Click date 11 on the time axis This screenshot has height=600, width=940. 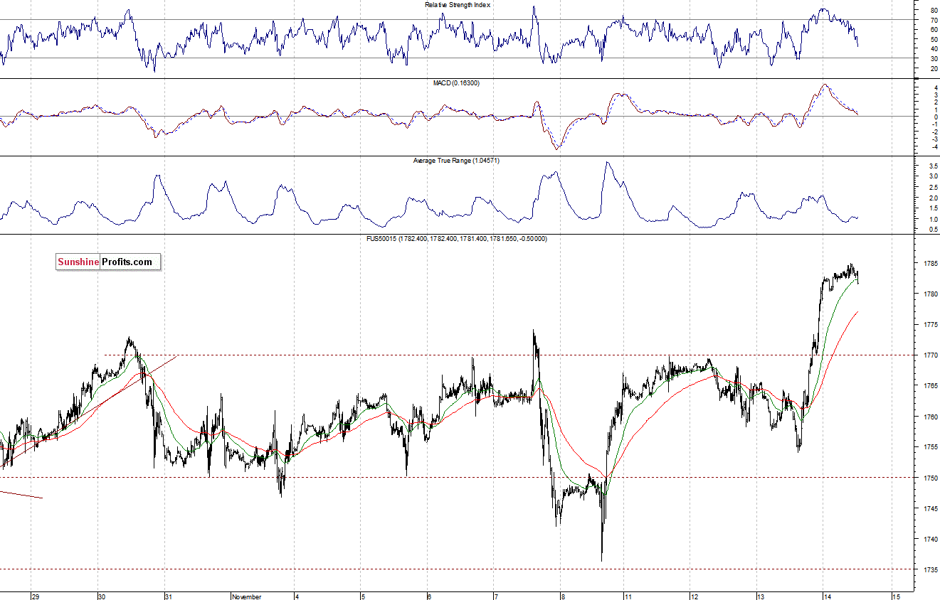point(629,596)
